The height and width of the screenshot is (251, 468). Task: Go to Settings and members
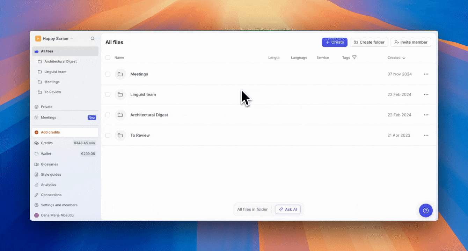click(59, 205)
